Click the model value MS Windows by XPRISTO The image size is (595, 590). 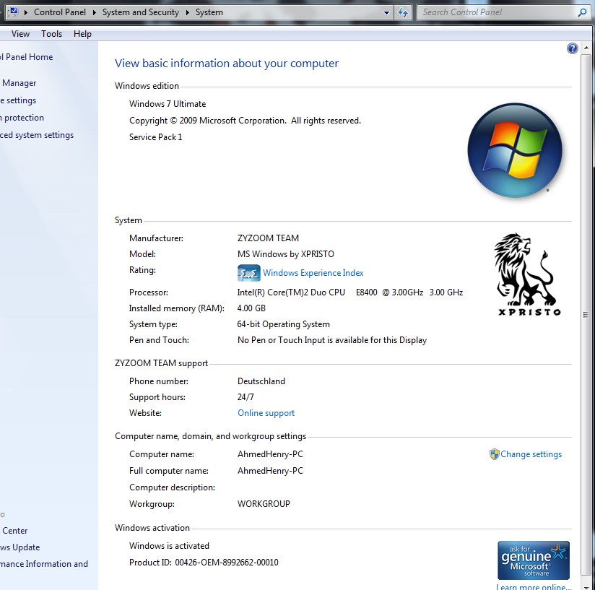tap(286, 253)
